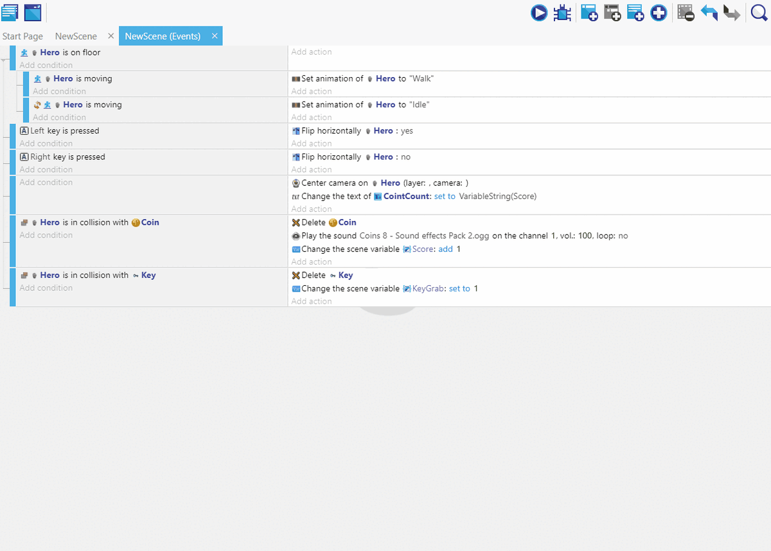The image size is (771, 551).
Task: Click the Coin object icon in collision condition
Action: 136,222
